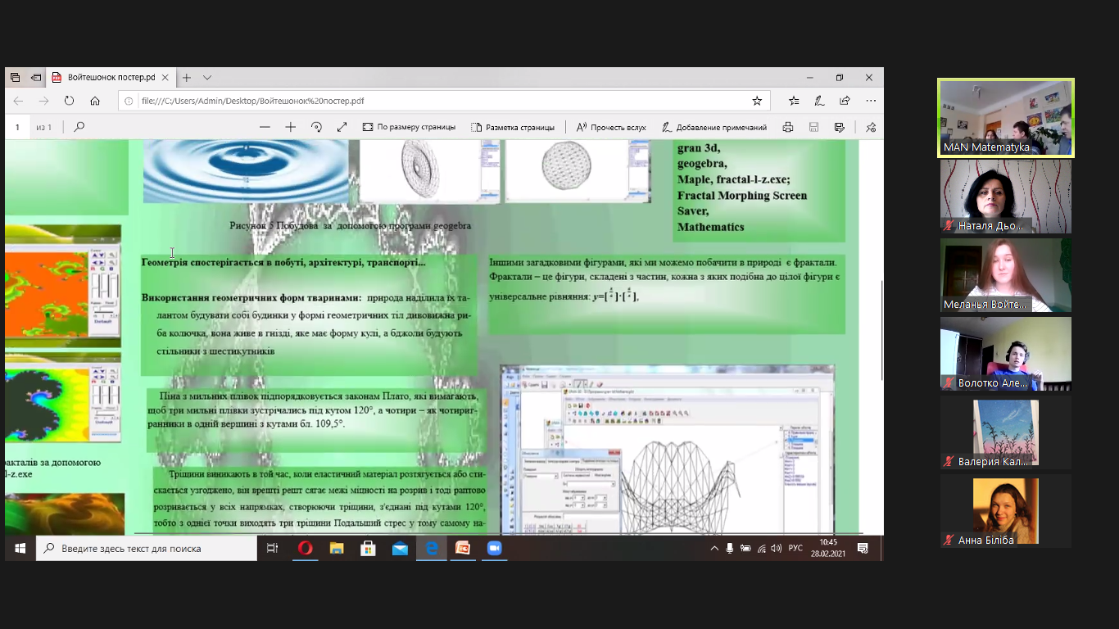The width and height of the screenshot is (1119, 629).
Task: Start Прочесть вслух read aloud
Action: (611, 127)
